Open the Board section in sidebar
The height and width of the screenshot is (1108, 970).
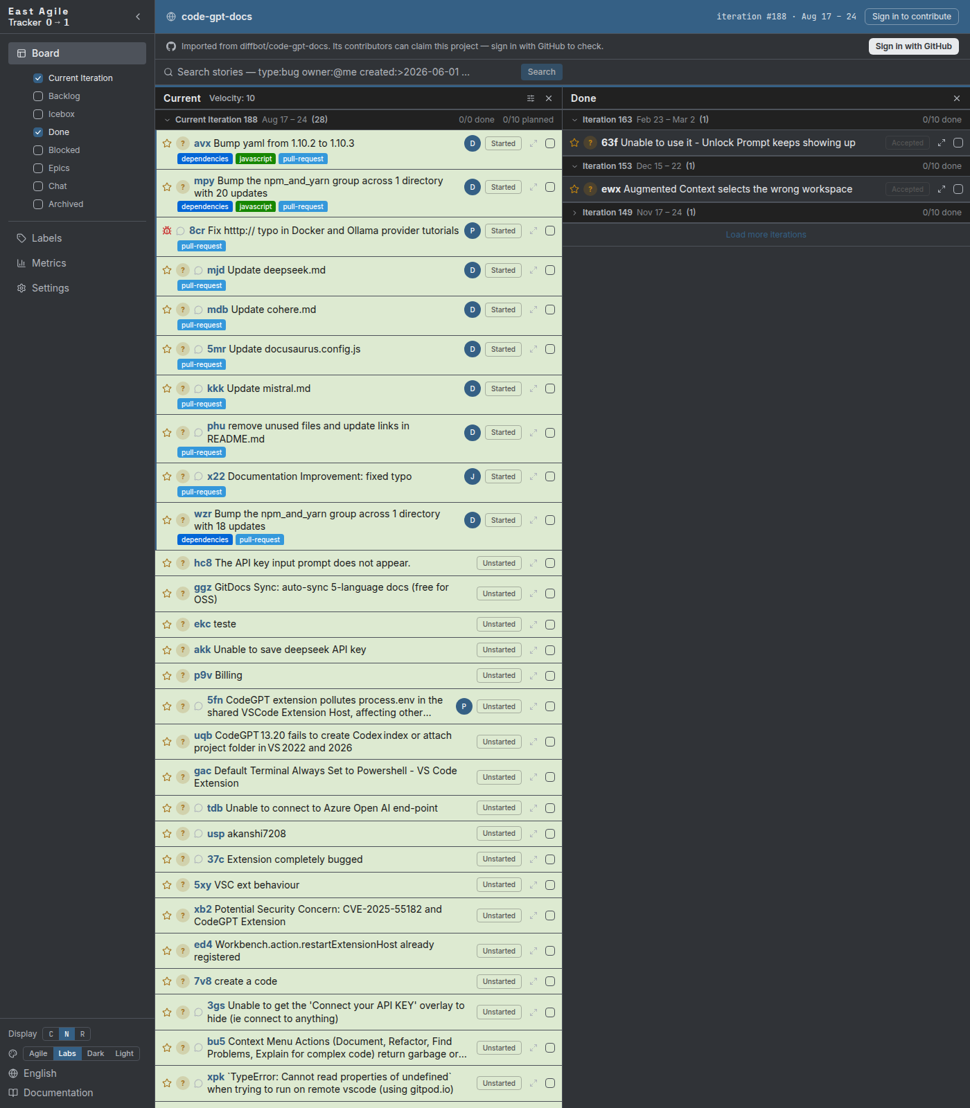77,53
